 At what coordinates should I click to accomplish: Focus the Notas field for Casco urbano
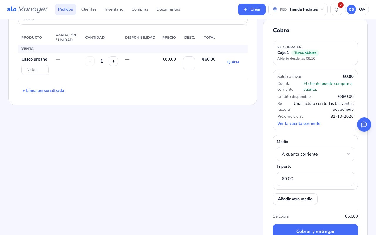[x=35, y=70]
